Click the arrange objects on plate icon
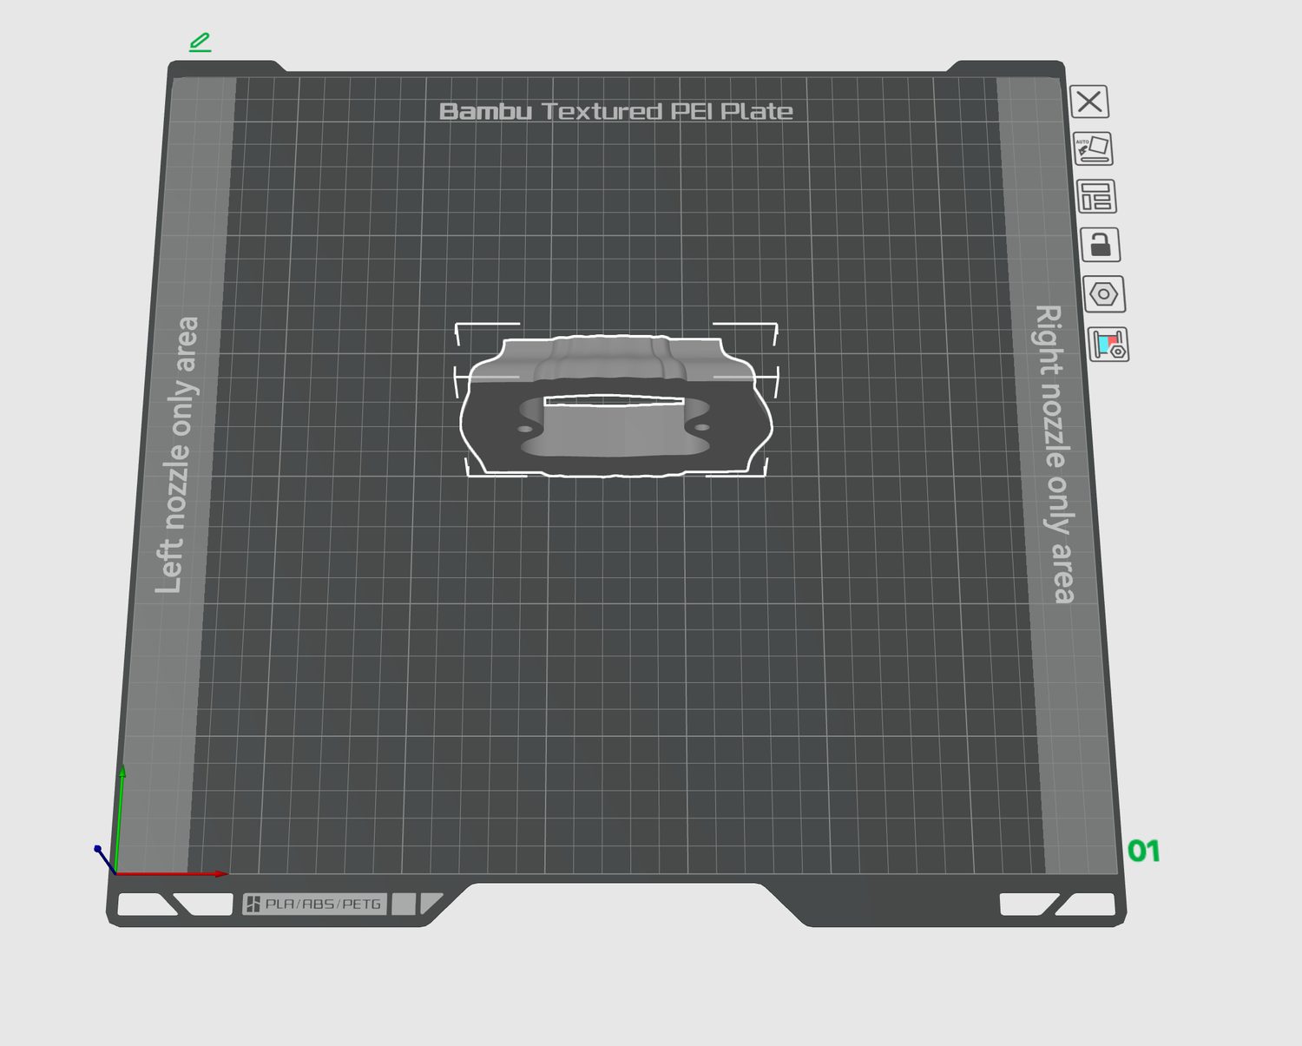Image resolution: width=1302 pixels, height=1046 pixels. (1097, 197)
